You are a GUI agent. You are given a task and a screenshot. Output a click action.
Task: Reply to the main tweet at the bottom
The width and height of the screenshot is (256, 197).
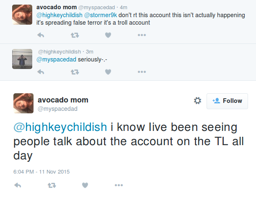click(x=17, y=185)
